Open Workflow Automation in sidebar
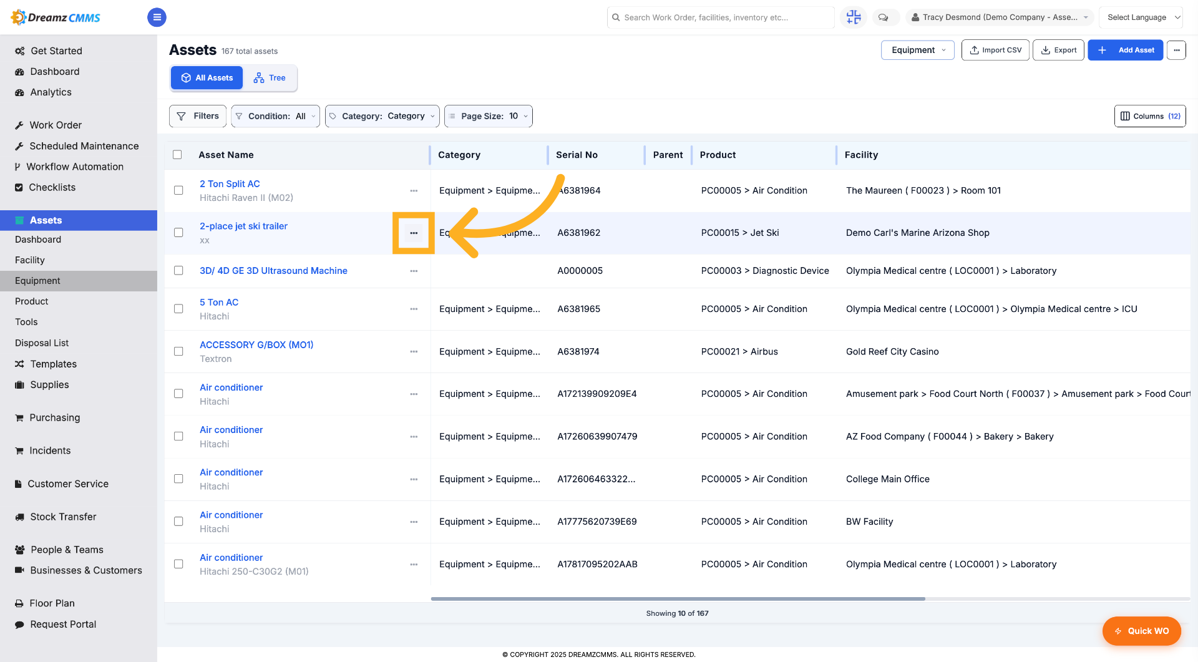 (75, 167)
